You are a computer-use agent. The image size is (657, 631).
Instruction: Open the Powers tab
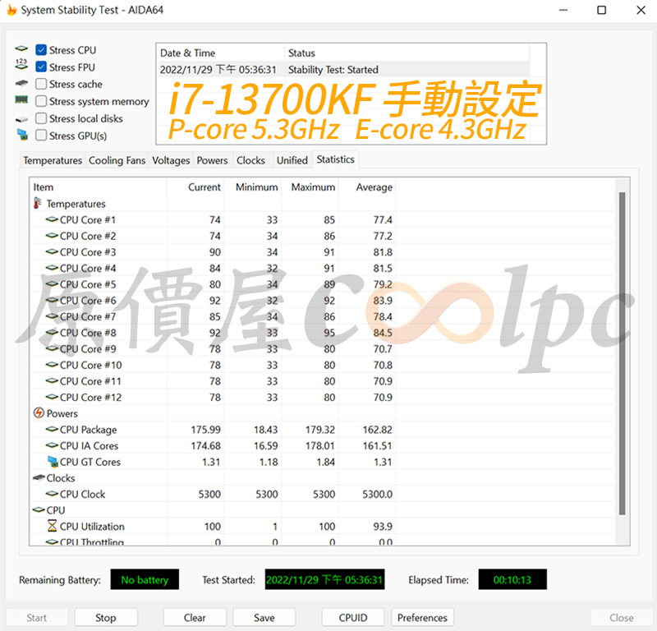pyautogui.click(x=212, y=160)
